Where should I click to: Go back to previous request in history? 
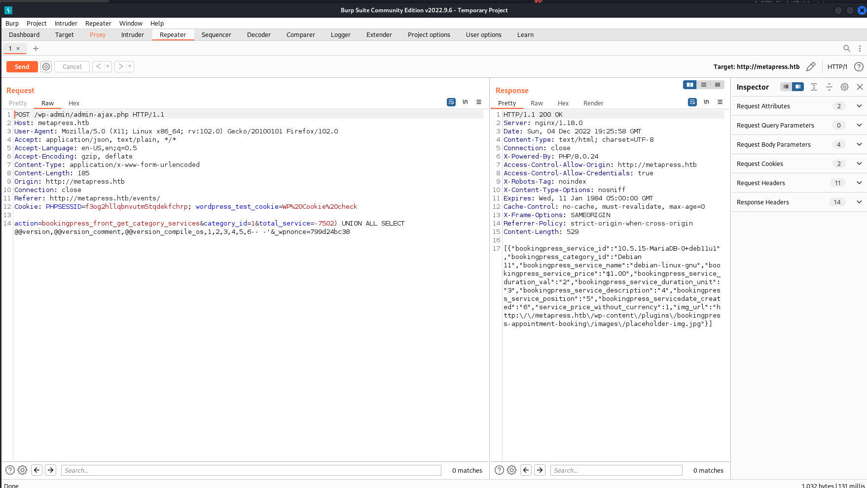tap(98, 66)
